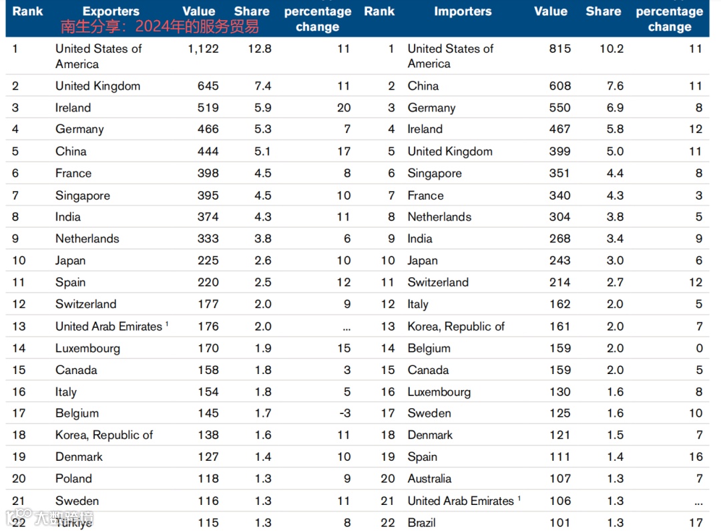Select exporter Korea, Republic of name
This screenshot has width=721, height=531.
(x=104, y=435)
